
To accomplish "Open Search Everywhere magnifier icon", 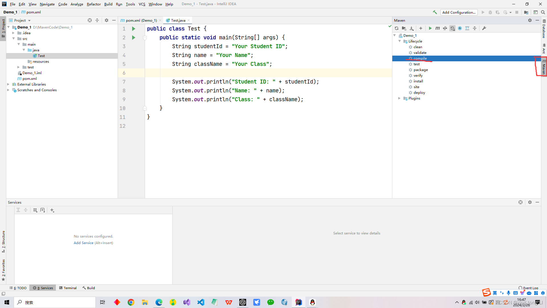I will click(543, 12).
